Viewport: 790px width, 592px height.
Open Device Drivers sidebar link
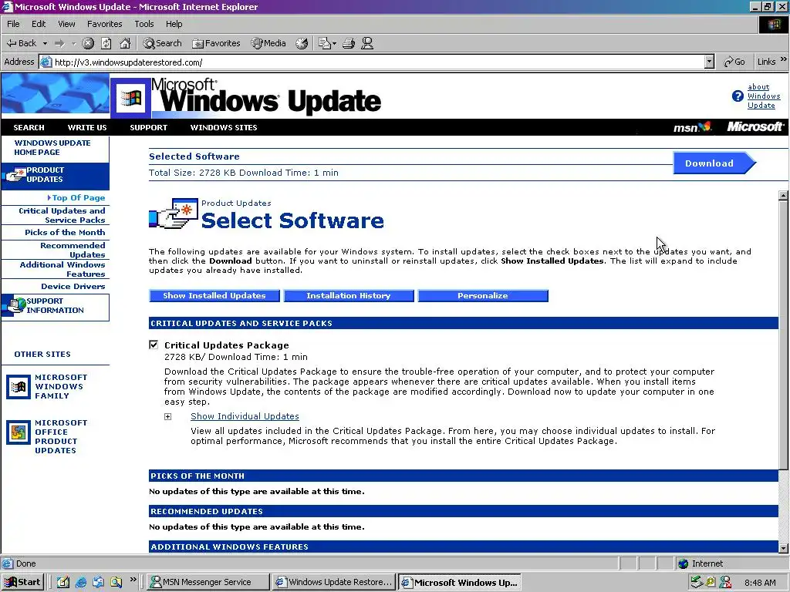(x=73, y=286)
